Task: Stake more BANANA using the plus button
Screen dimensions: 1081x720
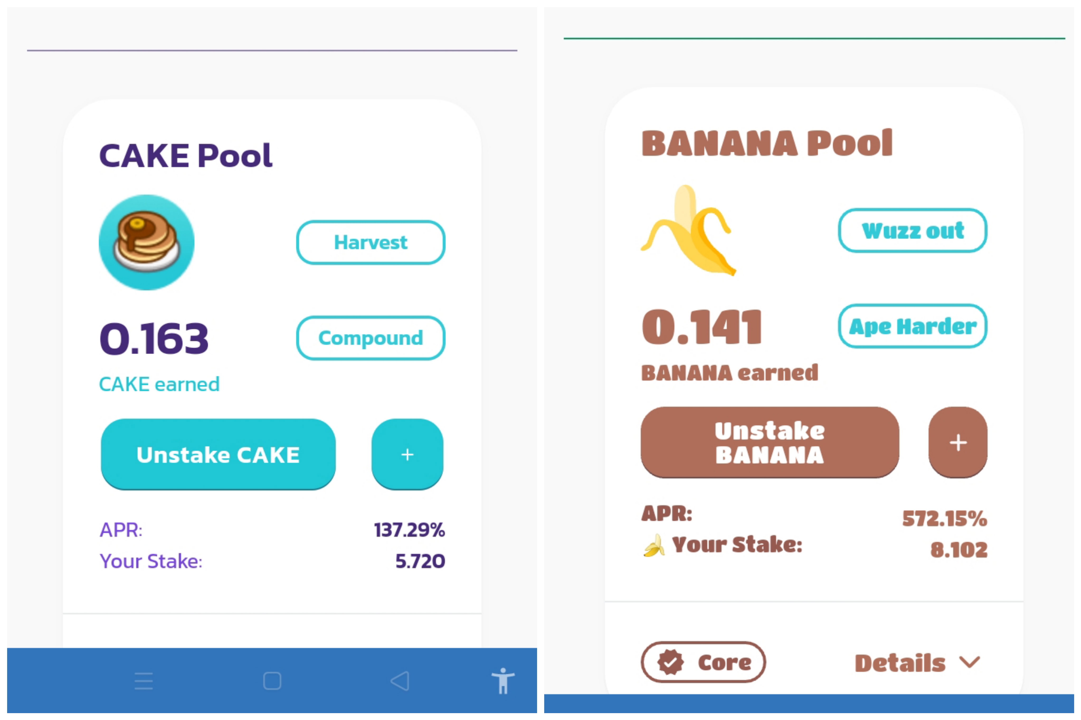Action: (x=957, y=442)
